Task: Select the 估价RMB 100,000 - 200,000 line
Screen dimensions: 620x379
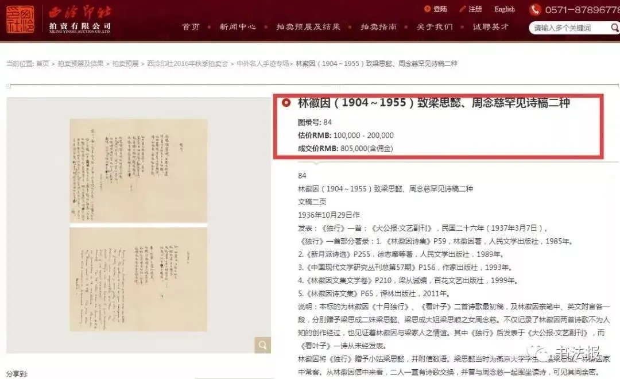Action: point(346,136)
